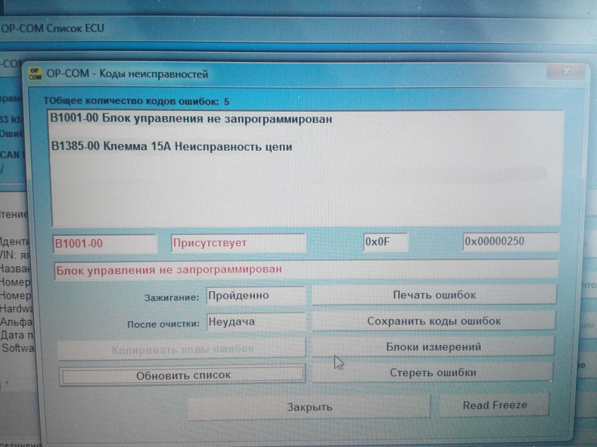Click the 0x0F value field
This screenshot has width=597, height=447.
pos(386,242)
